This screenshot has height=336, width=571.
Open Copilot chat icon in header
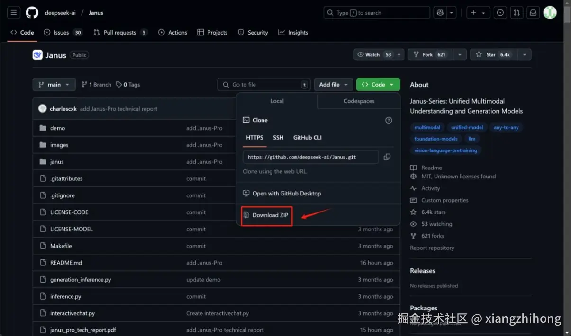pyautogui.click(x=441, y=13)
